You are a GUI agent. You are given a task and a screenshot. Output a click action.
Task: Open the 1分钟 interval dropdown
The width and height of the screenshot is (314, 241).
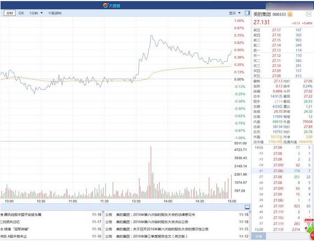[36, 13]
